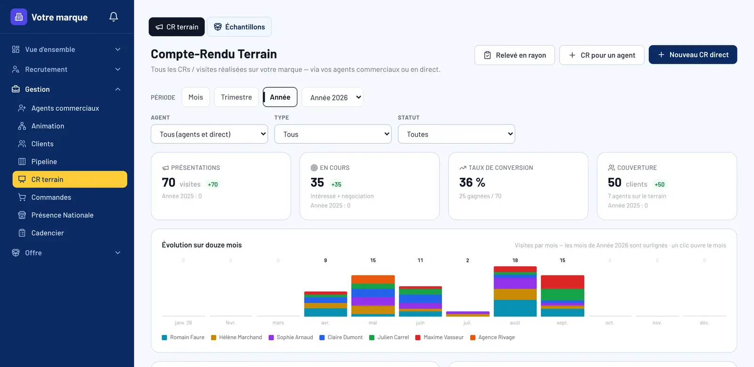The width and height of the screenshot is (754, 367).
Task: Click the Julien Carrel legend entry
Action: (x=389, y=338)
